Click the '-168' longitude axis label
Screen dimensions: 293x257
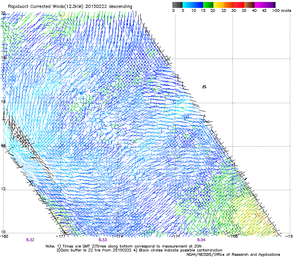coord(233,236)
